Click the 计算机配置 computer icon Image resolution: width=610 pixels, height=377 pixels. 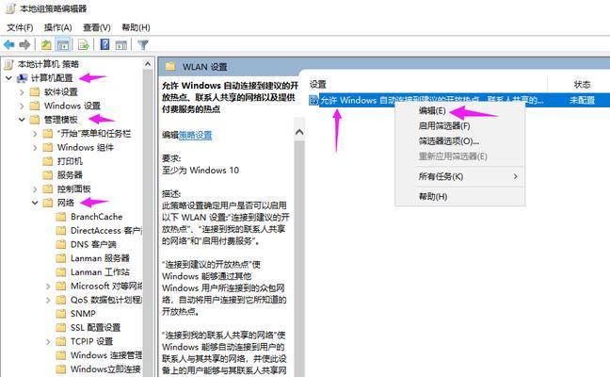click(x=23, y=78)
